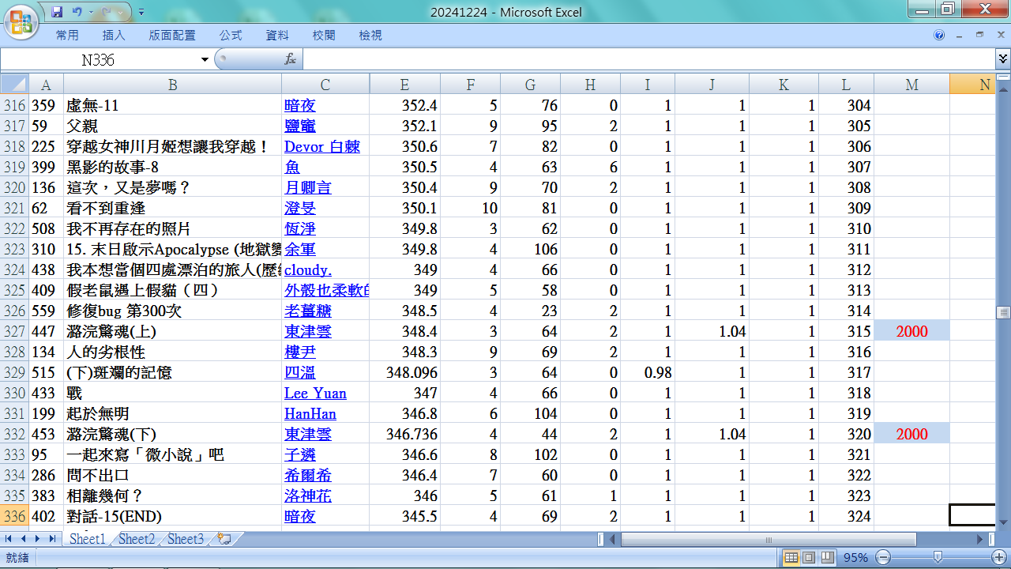Open the Undo history dropdown arrow
This screenshot has width=1011, height=569.
(91, 13)
